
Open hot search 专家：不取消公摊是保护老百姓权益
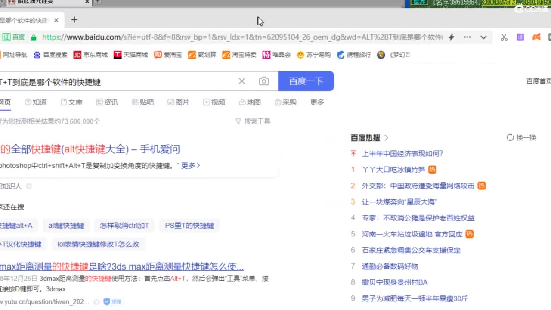pos(418,218)
